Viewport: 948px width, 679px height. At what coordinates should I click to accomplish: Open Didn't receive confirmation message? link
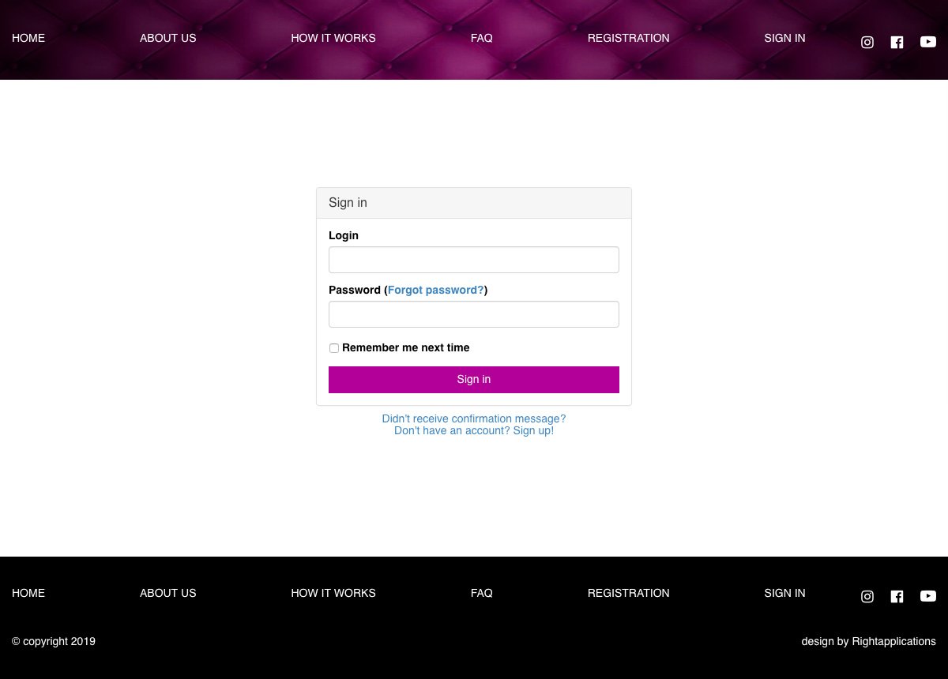[474, 418]
